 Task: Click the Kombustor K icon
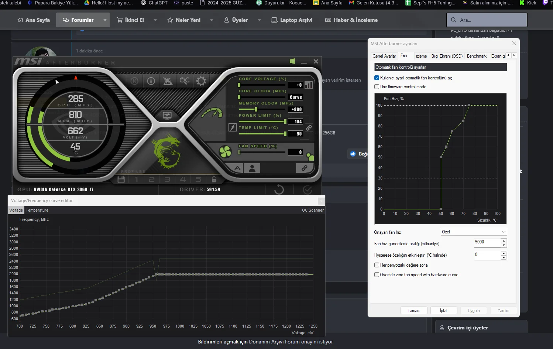click(x=134, y=81)
